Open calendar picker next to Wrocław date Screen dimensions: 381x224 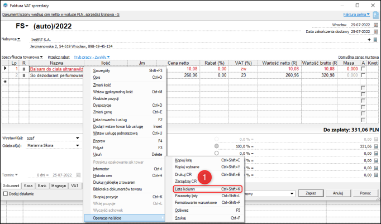click(376, 26)
